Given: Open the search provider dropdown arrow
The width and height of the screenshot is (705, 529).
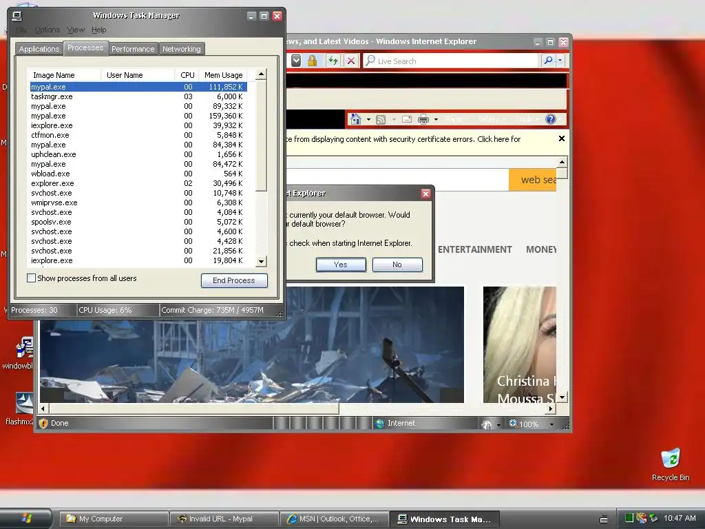Looking at the screenshot, I should point(560,61).
